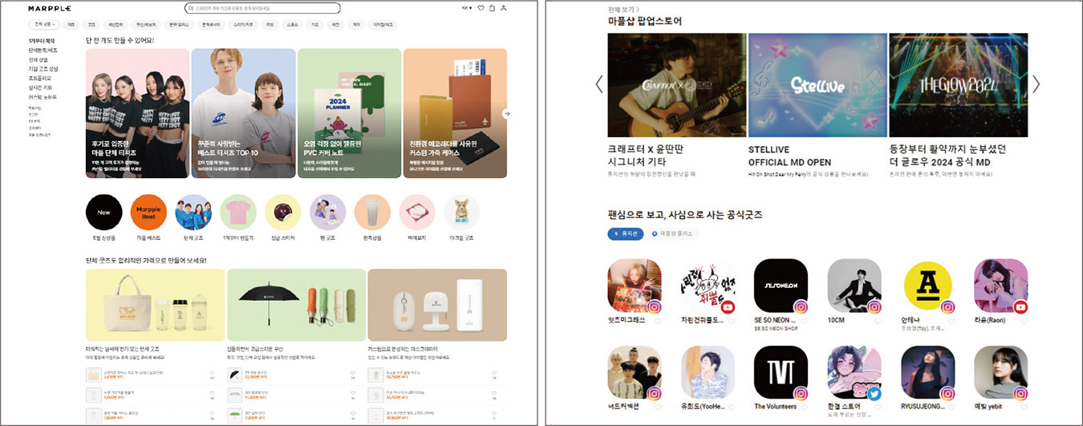This screenshot has width=1083, height=426.
Task: Select the sticker circle icon on yellow
Action: (x=283, y=213)
